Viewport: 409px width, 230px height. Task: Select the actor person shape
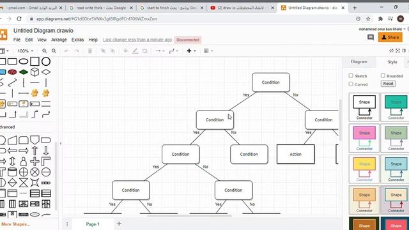pos(24,162)
